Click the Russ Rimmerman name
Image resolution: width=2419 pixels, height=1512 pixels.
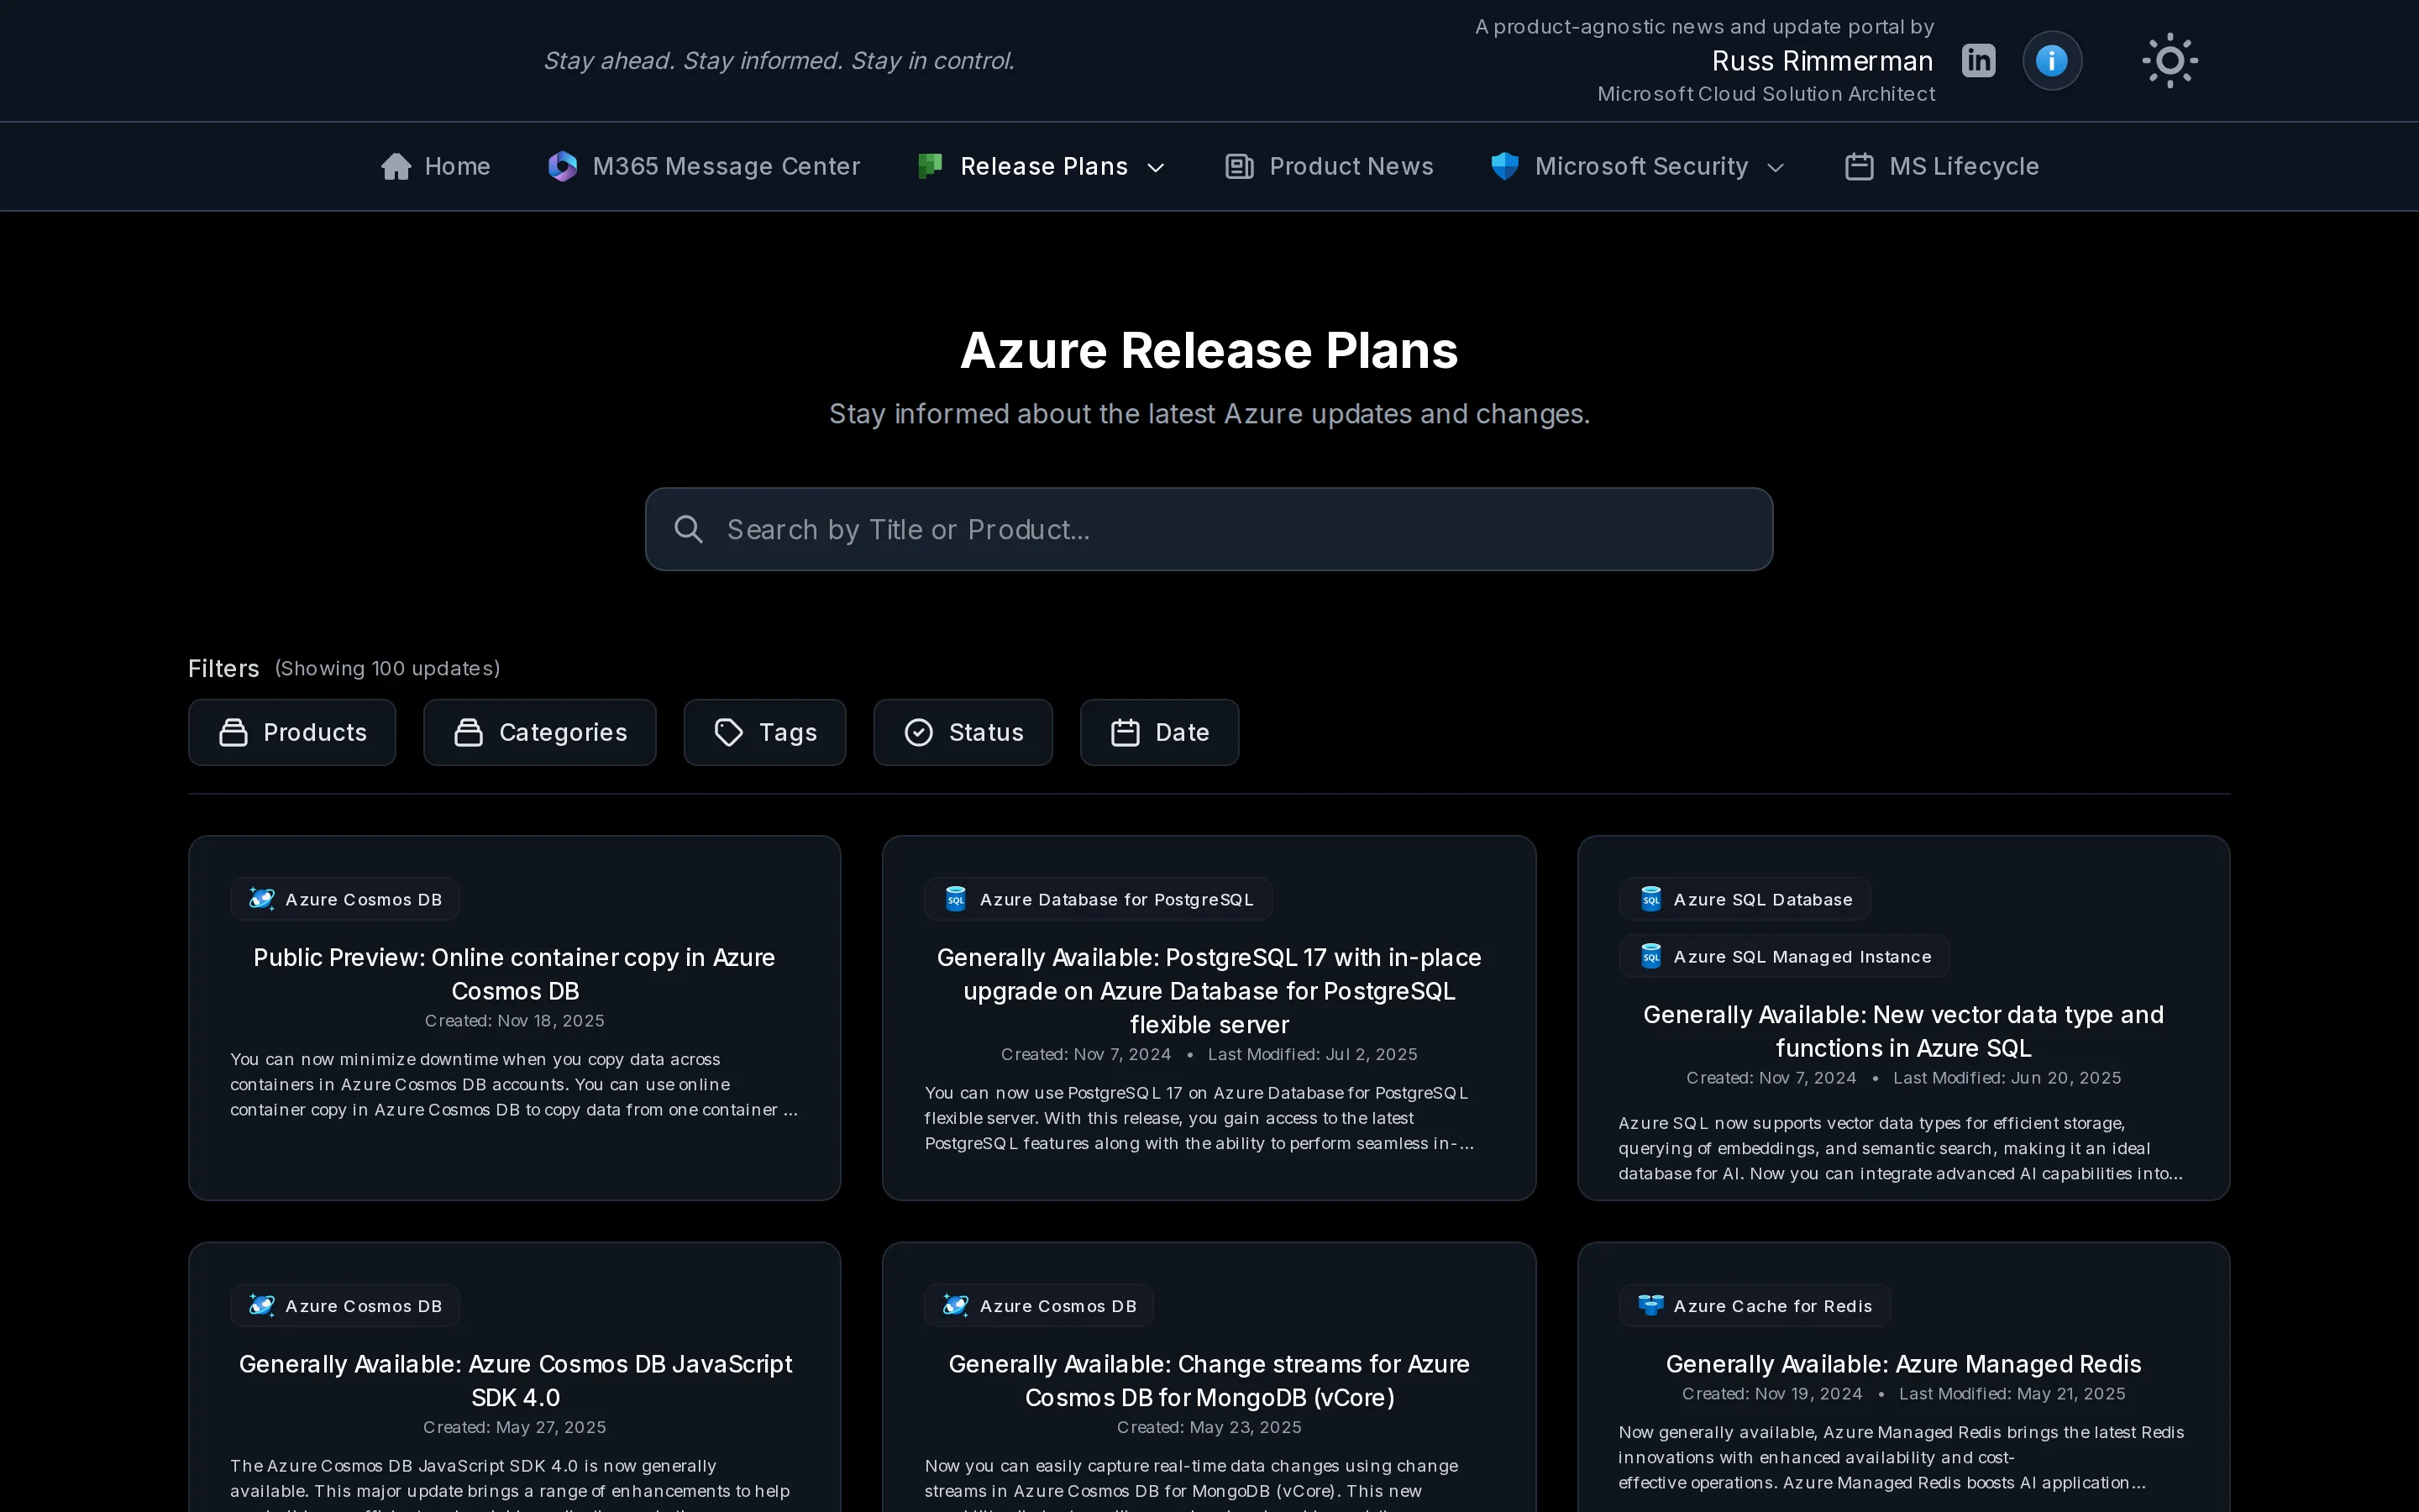pyautogui.click(x=1823, y=61)
